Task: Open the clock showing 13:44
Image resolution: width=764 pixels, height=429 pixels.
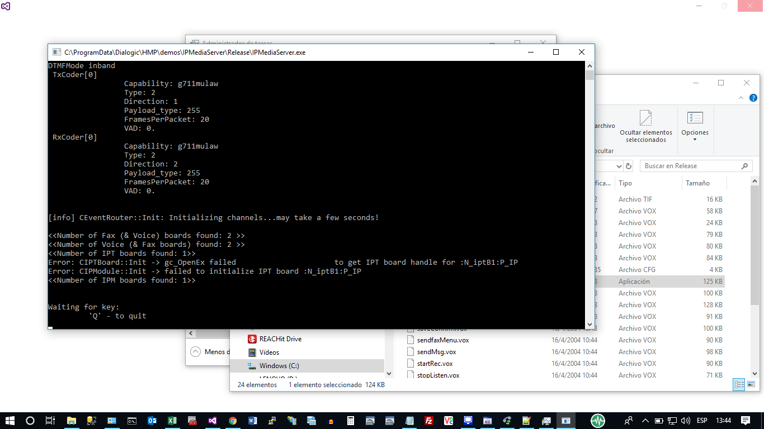Action: [x=723, y=421]
